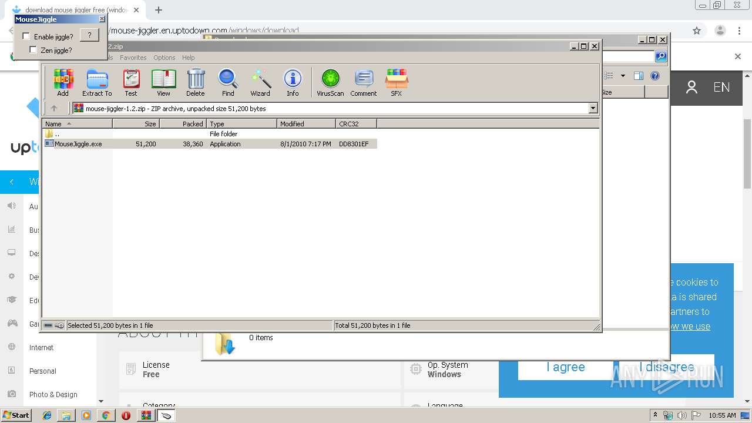The height and width of the screenshot is (423, 752).
Task: Sort by the CRC32 column header
Action: click(356, 124)
